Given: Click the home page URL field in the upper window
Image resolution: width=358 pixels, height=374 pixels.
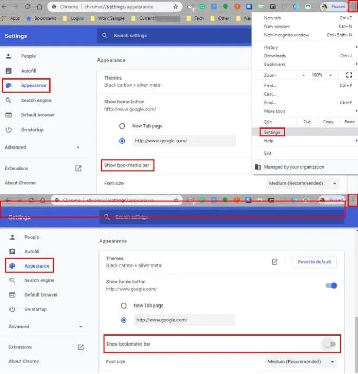Looking at the screenshot, I should point(184,141).
